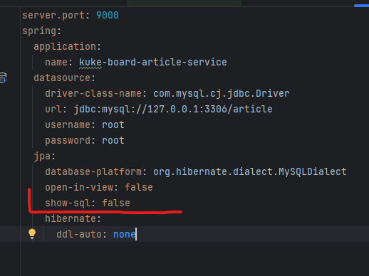Click the hibernate key
This screenshot has width=369, height=276.
[x=71, y=218]
